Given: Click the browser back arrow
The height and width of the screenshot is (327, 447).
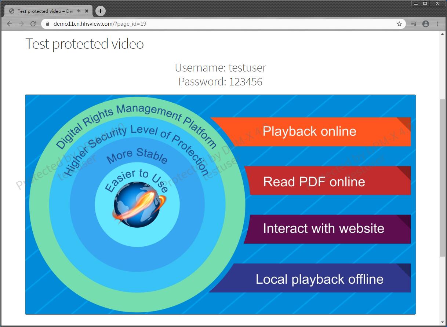Looking at the screenshot, I should [x=10, y=24].
